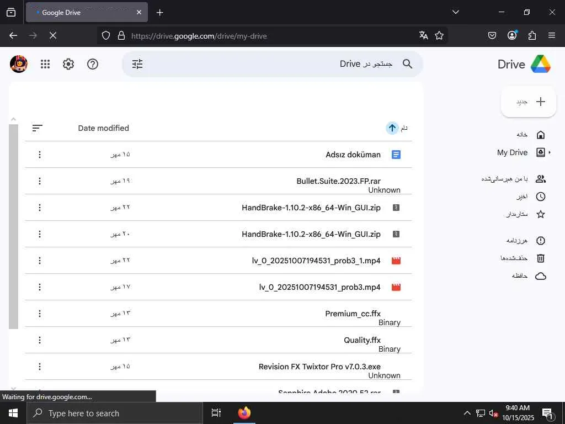Open Windows notification center icon
This screenshot has height=424, width=565.
point(548,414)
